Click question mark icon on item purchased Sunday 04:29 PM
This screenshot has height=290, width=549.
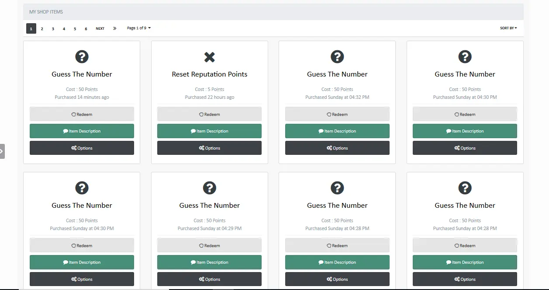pos(210,188)
